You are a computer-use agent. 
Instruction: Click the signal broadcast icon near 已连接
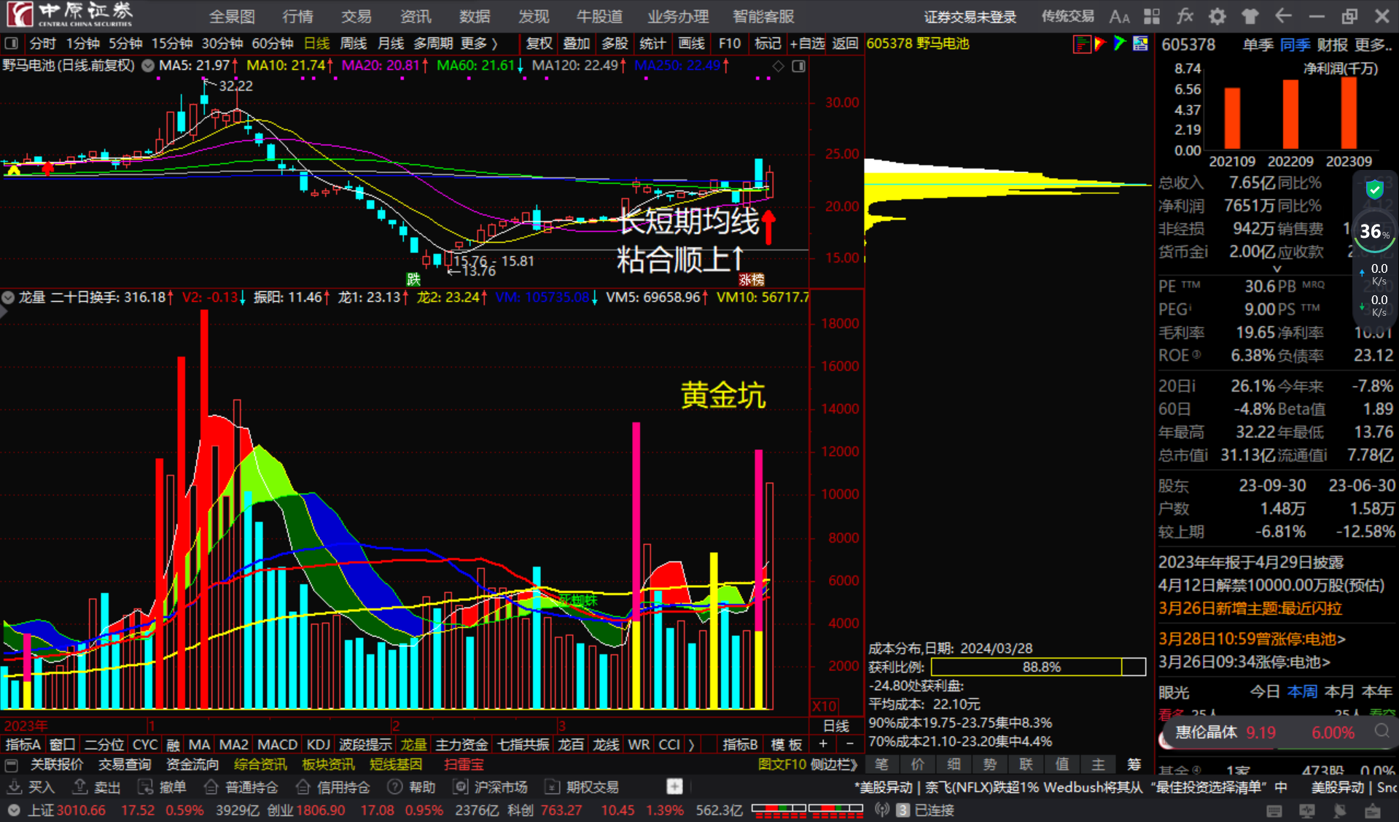[882, 810]
